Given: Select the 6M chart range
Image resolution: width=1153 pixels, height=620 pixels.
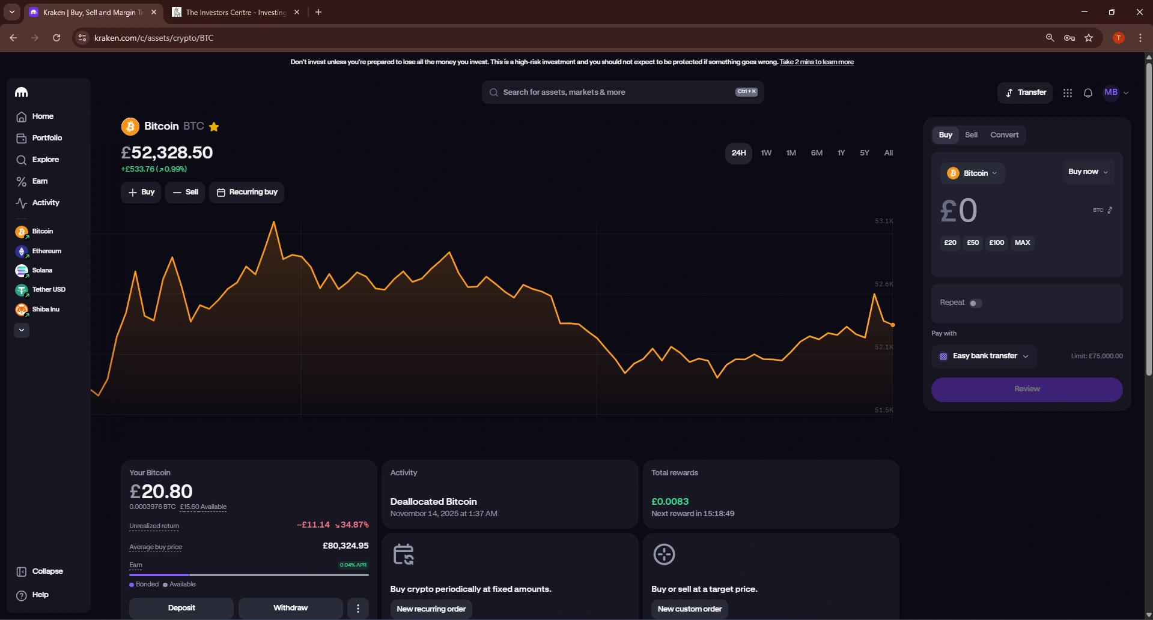Looking at the screenshot, I should [x=817, y=153].
